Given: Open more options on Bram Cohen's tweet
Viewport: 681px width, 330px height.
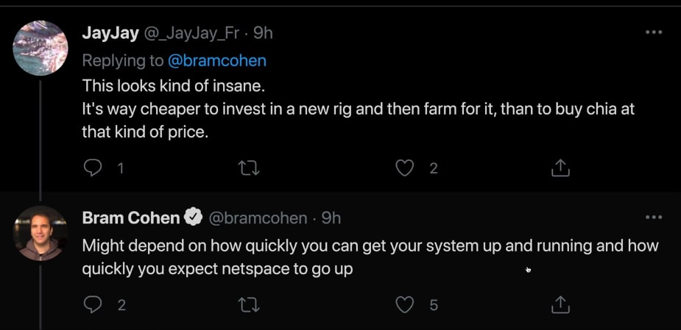Looking at the screenshot, I should click(654, 217).
